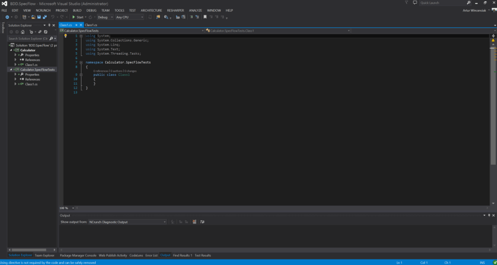The width and height of the screenshot is (497, 265).
Task: Open the Package Manager Console tab
Action: coord(78,255)
